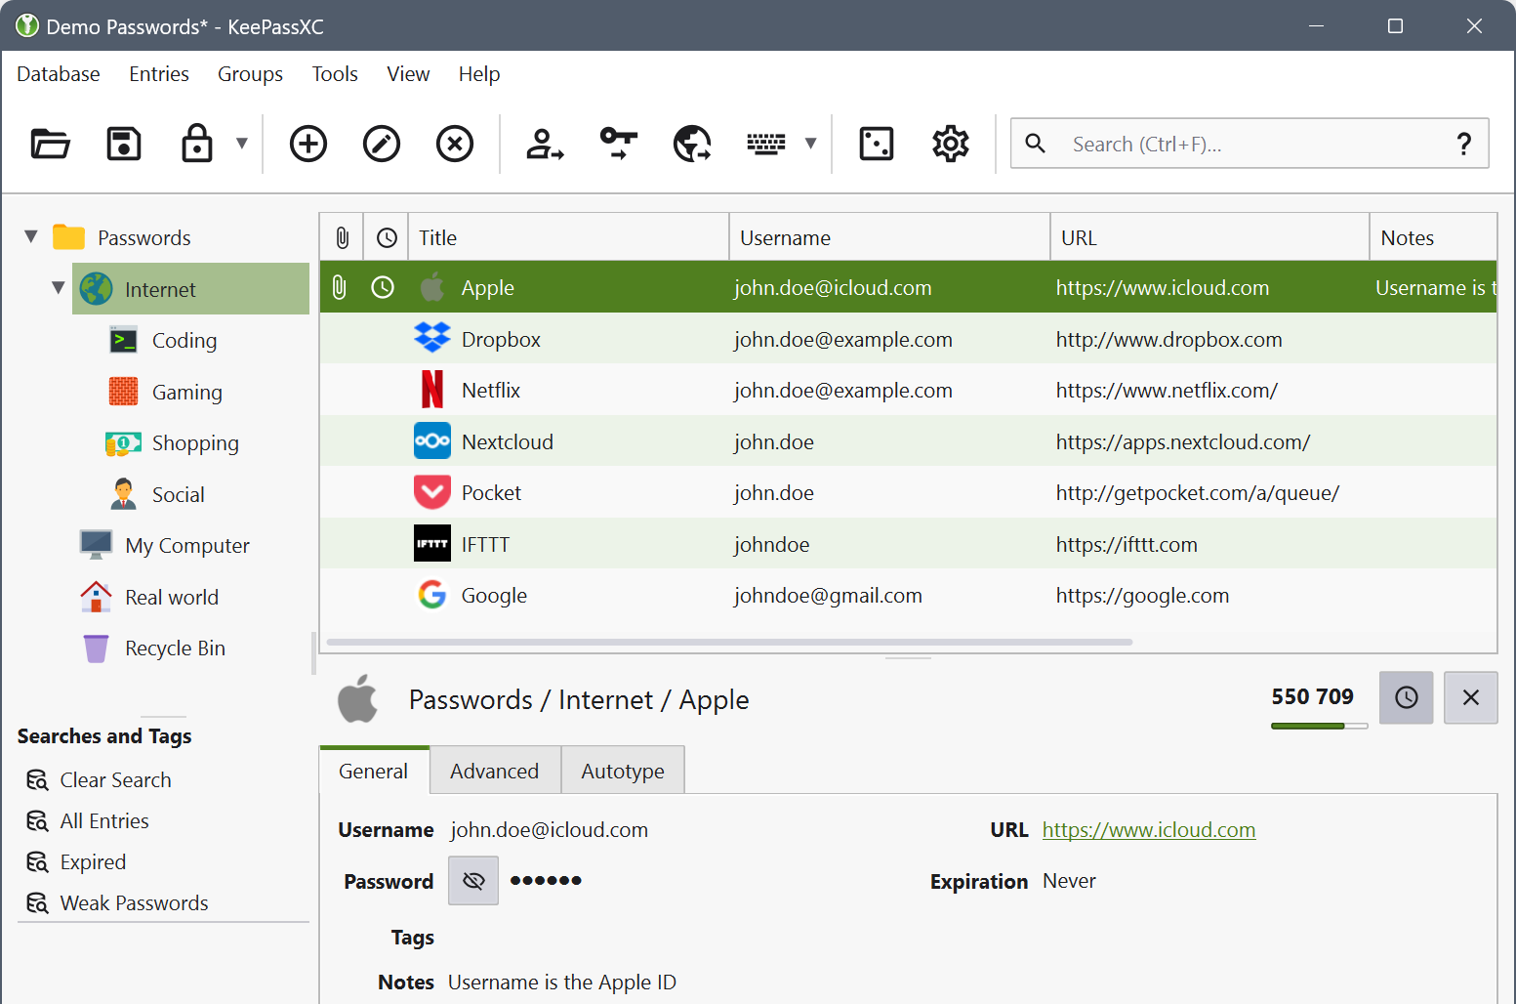This screenshot has width=1516, height=1004.
Task: Toggle password visibility with the eye icon
Action: (473, 881)
